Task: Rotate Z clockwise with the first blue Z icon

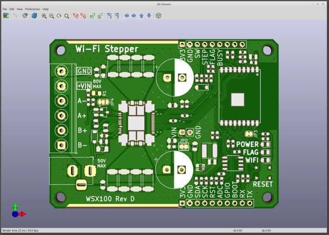Action: pos(109,16)
